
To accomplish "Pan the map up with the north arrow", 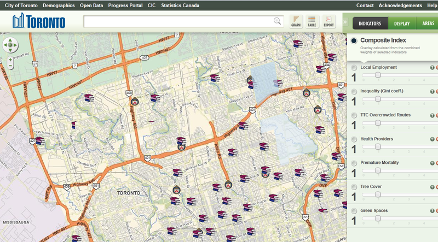I will tap(10, 41).
